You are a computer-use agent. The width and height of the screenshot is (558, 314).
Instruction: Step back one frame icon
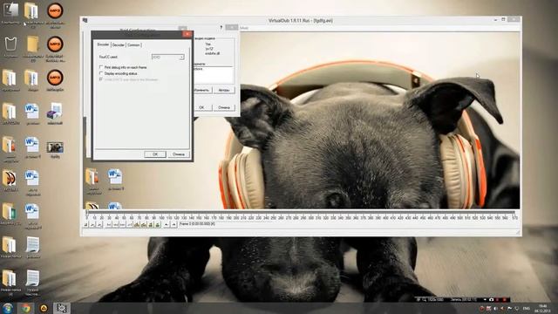pos(115,225)
